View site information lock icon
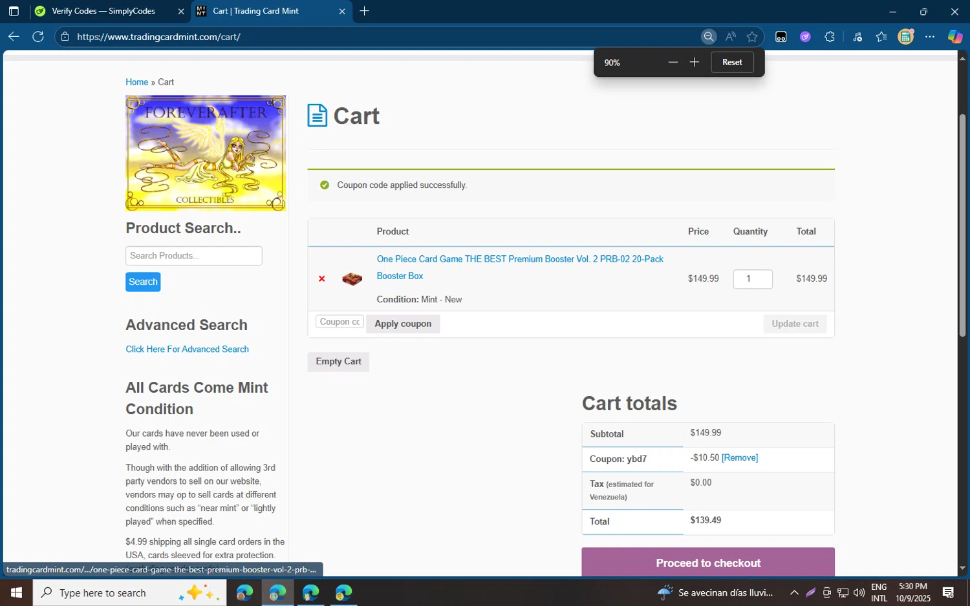This screenshot has width=970, height=606. pyautogui.click(x=65, y=37)
